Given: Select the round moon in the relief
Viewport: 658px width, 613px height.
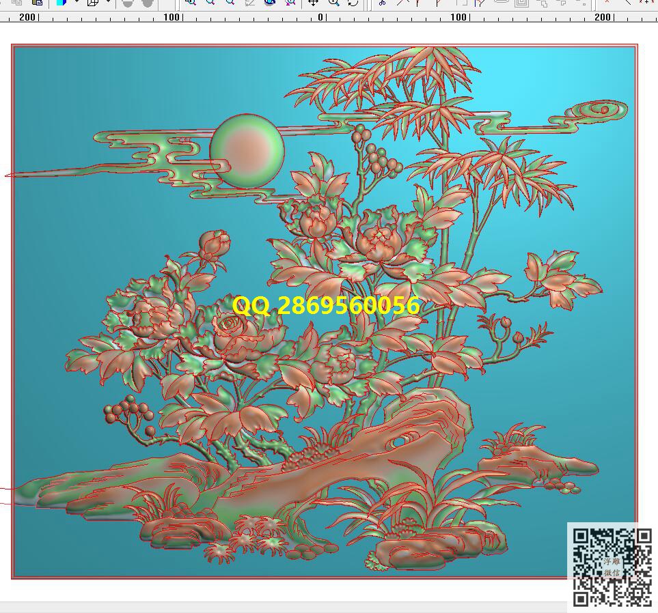Looking at the screenshot, I should tap(247, 151).
